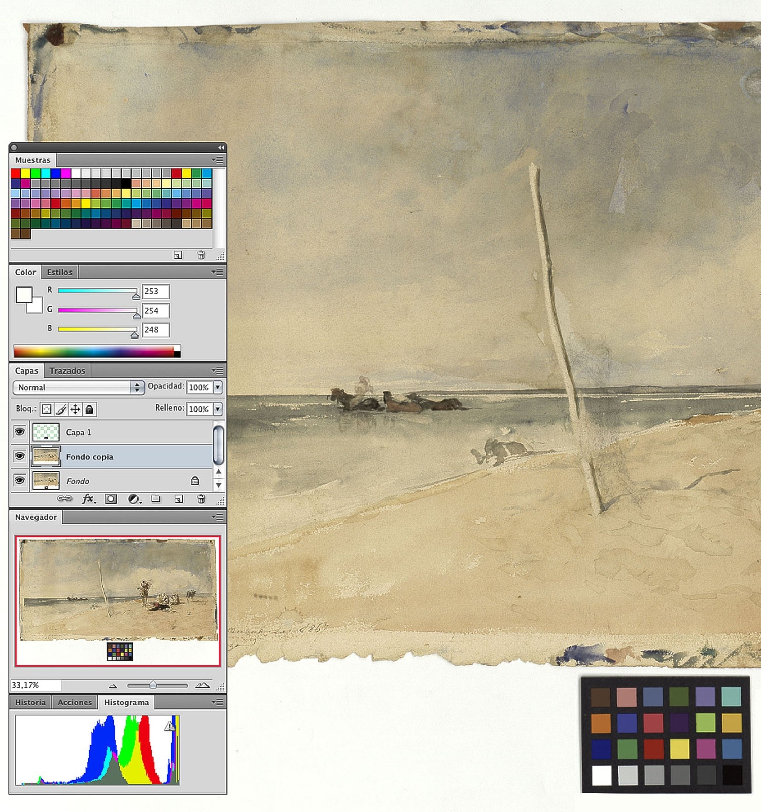Click the Relleno 100% field
The width and height of the screenshot is (761, 812).
click(x=199, y=409)
